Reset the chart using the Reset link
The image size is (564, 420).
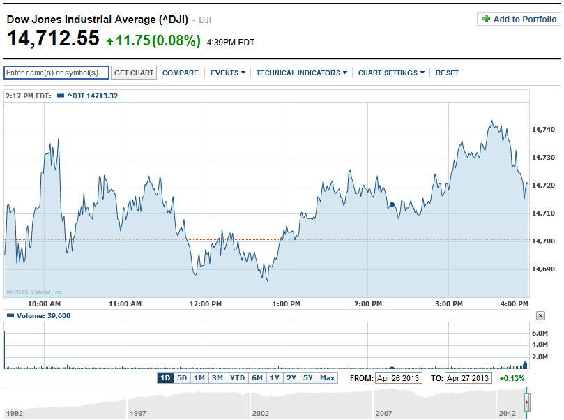pos(447,73)
